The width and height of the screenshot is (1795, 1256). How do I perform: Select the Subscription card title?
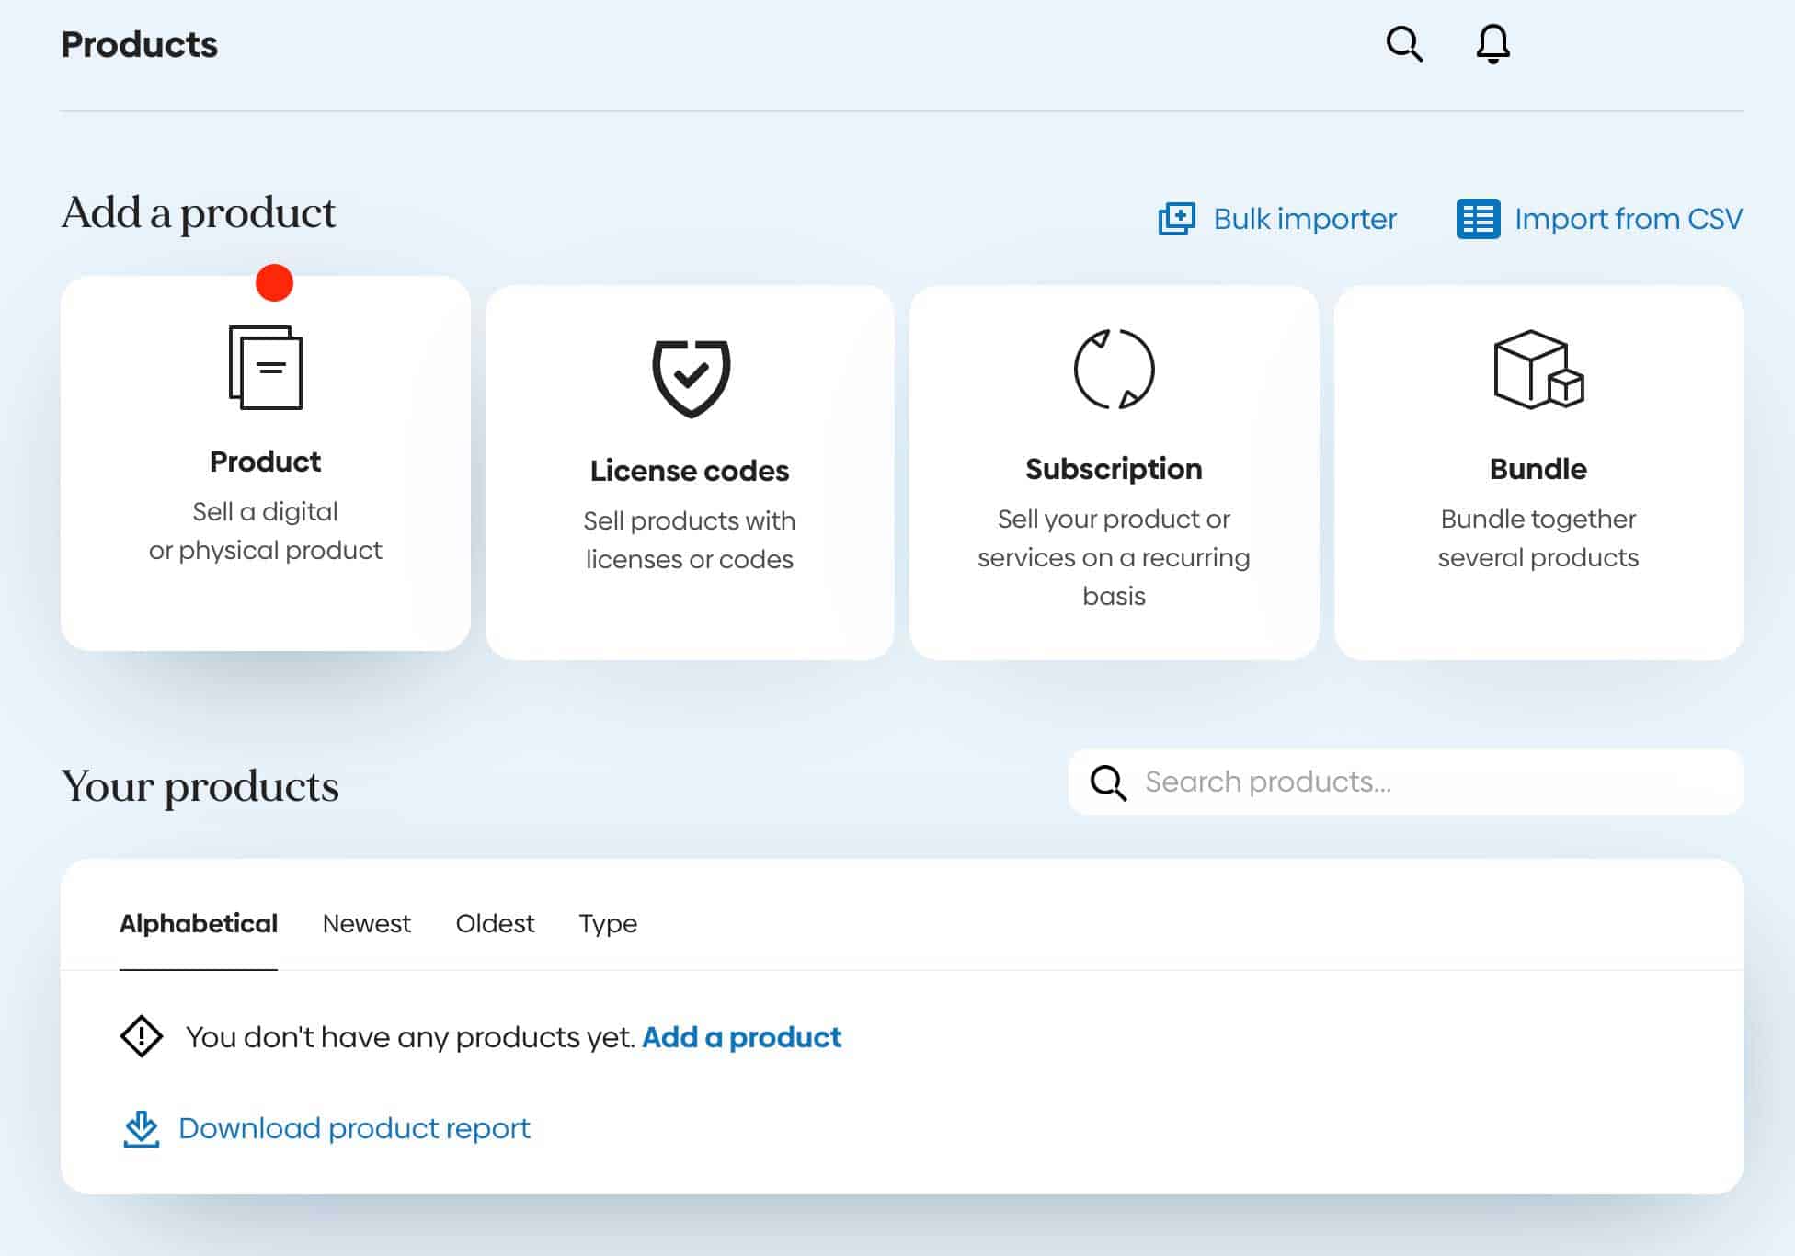click(x=1114, y=469)
